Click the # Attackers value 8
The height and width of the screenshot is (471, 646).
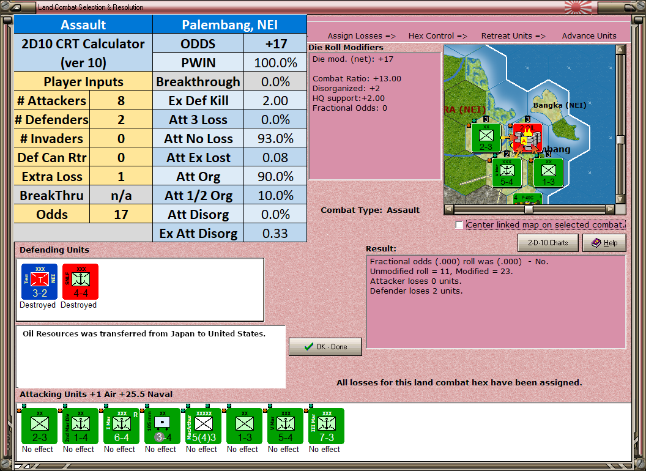click(x=121, y=100)
